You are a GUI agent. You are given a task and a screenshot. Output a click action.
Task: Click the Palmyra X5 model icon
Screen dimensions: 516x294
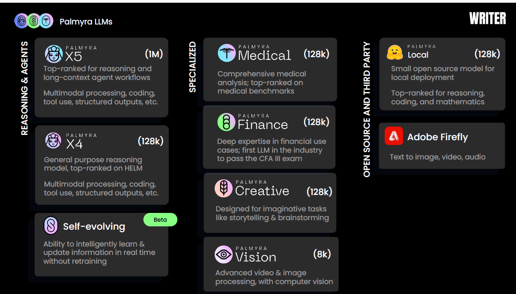click(53, 54)
